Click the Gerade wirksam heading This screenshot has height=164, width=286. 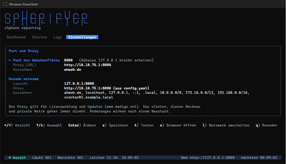pyautogui.click(x=24, y=79)
